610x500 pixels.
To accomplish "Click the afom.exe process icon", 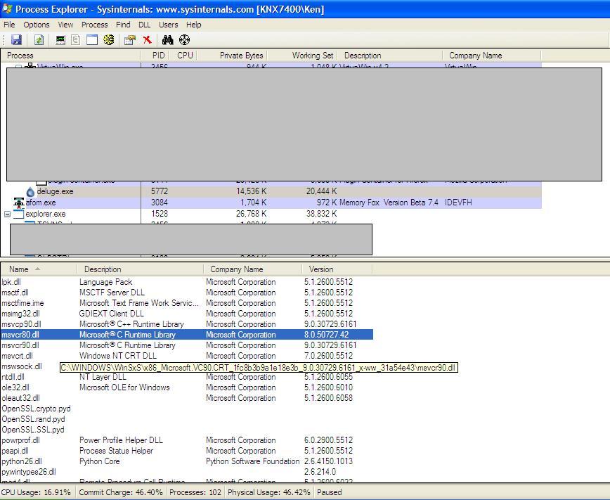I will [x=19, y=203].
